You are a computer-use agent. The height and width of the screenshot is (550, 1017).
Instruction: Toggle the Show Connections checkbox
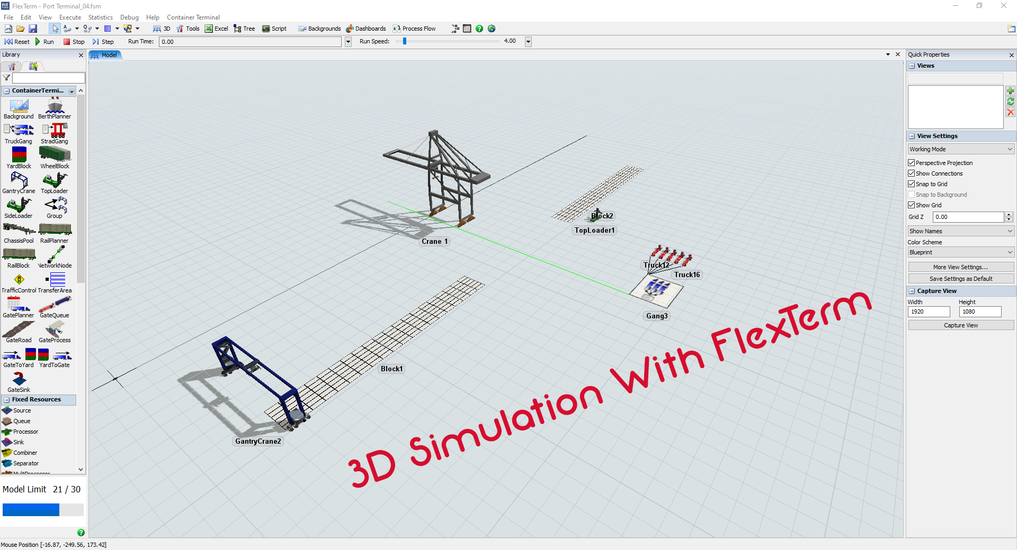[912, 173]
